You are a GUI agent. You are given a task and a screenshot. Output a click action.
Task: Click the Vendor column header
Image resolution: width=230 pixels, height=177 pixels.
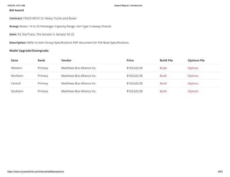coord(66,60)
